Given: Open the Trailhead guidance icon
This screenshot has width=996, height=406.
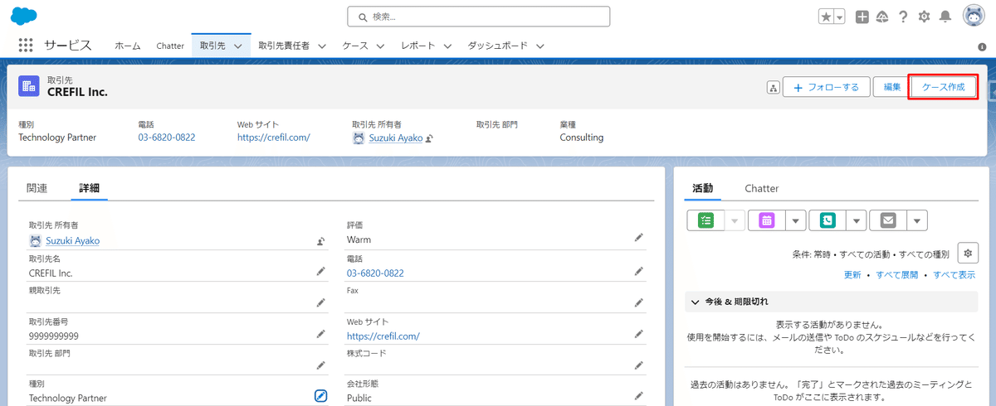Looking at the screenshot, I should tap(882, 17).
